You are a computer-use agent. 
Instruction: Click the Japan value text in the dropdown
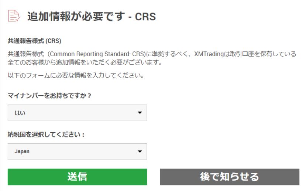(22, 152)
